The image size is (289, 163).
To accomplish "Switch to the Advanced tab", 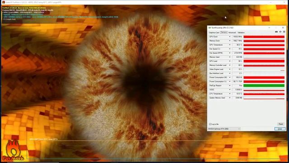I will [x=232, y=33].
